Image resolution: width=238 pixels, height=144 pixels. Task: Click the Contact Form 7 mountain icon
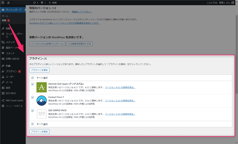coord(41,101)
